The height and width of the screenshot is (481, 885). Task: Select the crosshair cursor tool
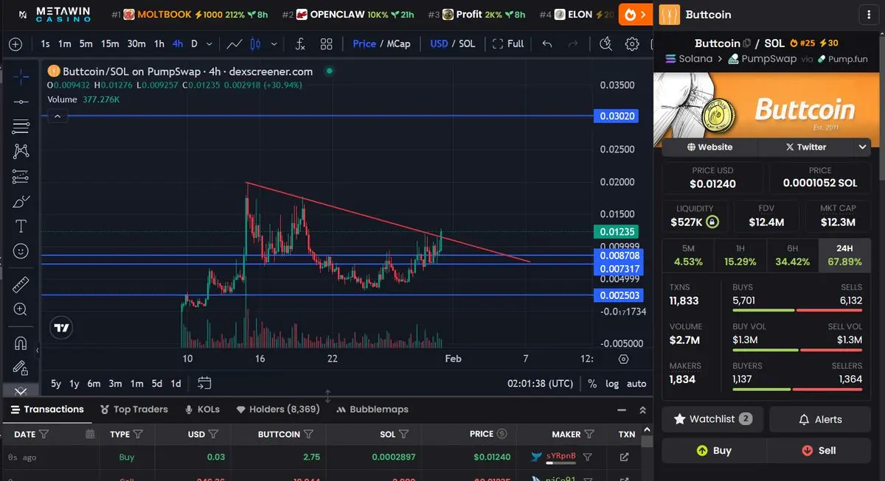click(21, 77)
